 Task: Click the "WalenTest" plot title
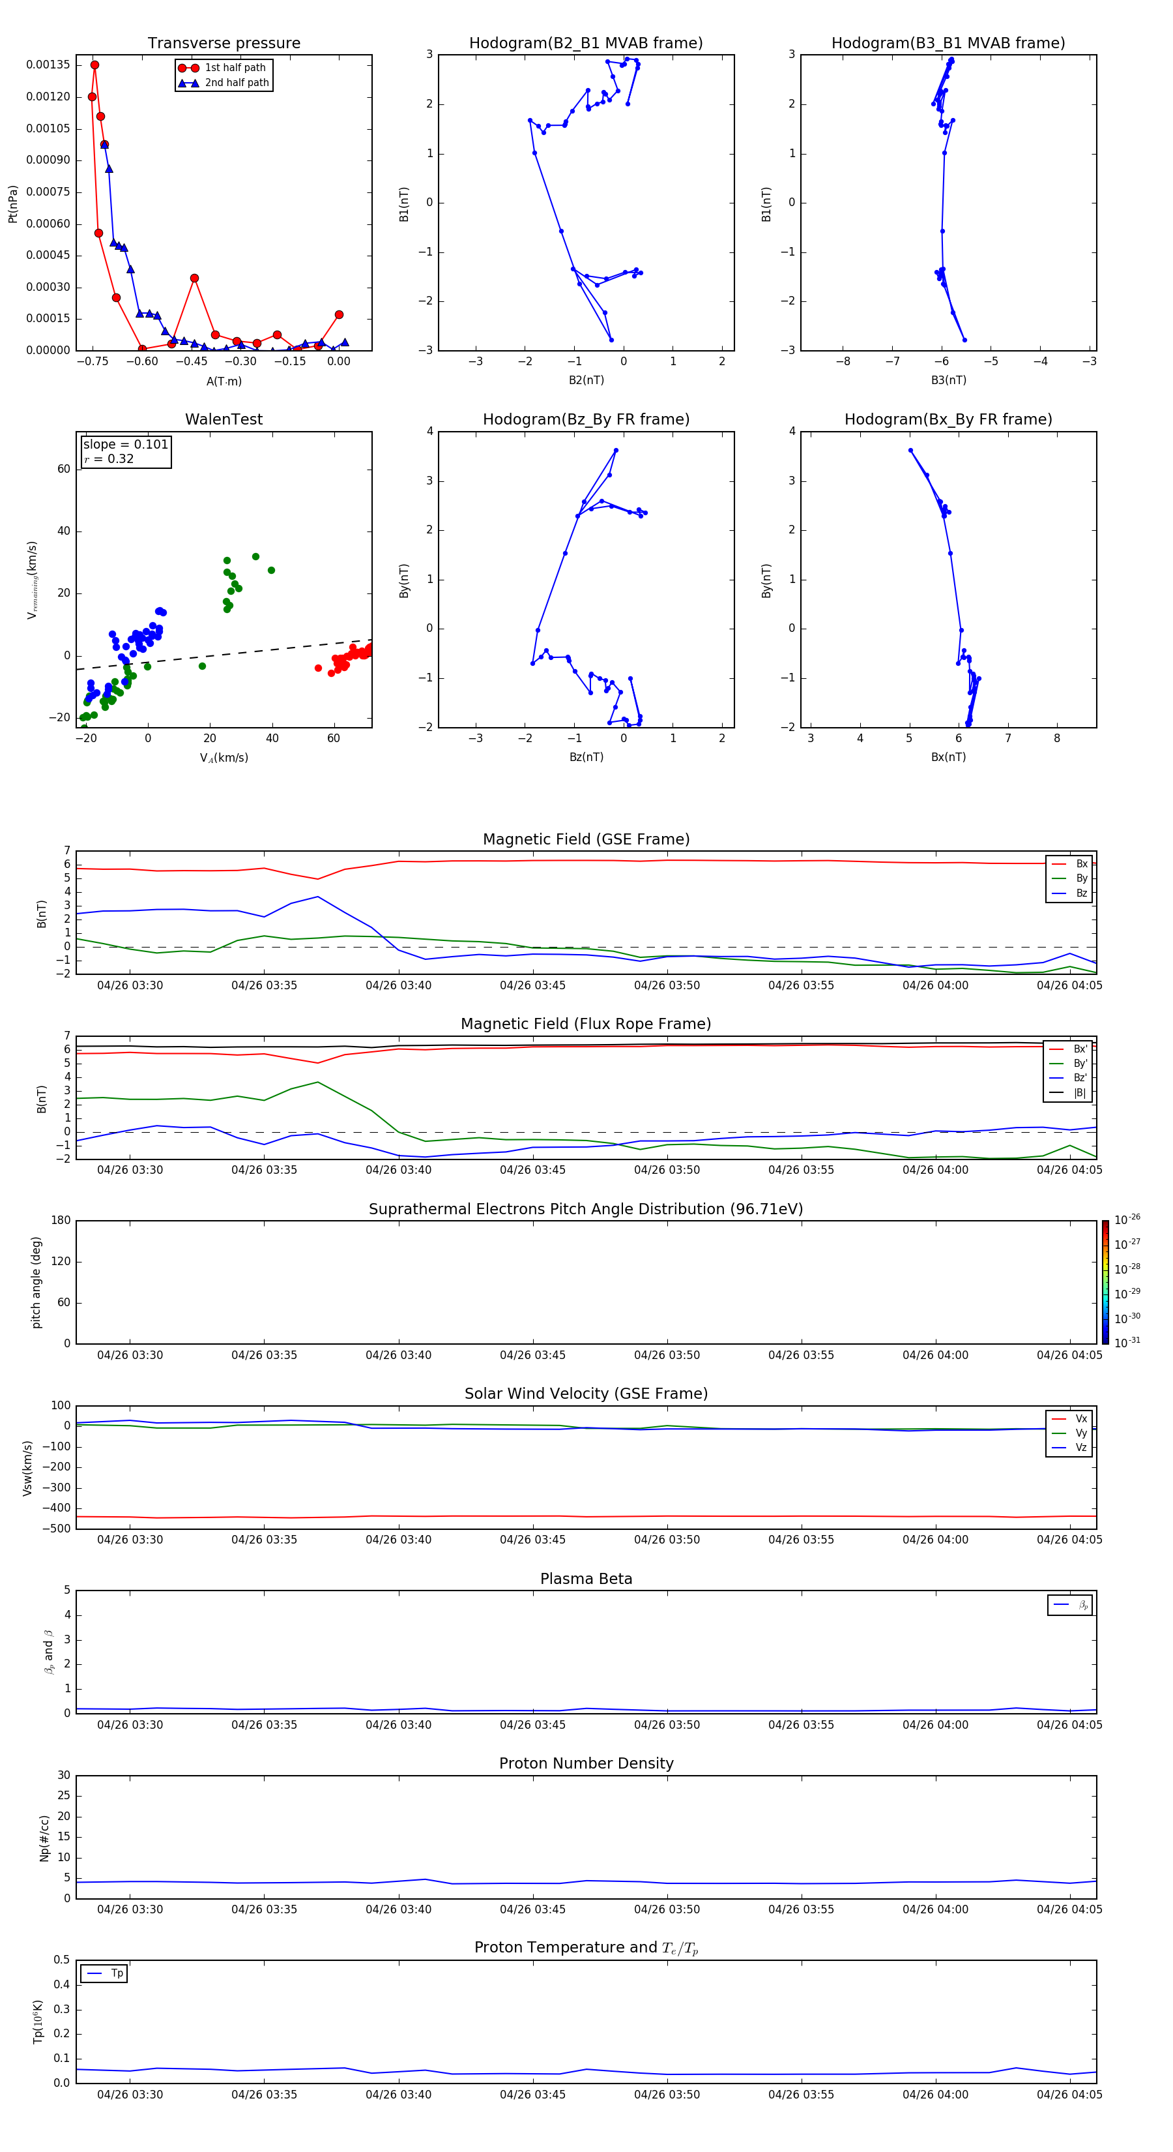click(x=224, y=419)
